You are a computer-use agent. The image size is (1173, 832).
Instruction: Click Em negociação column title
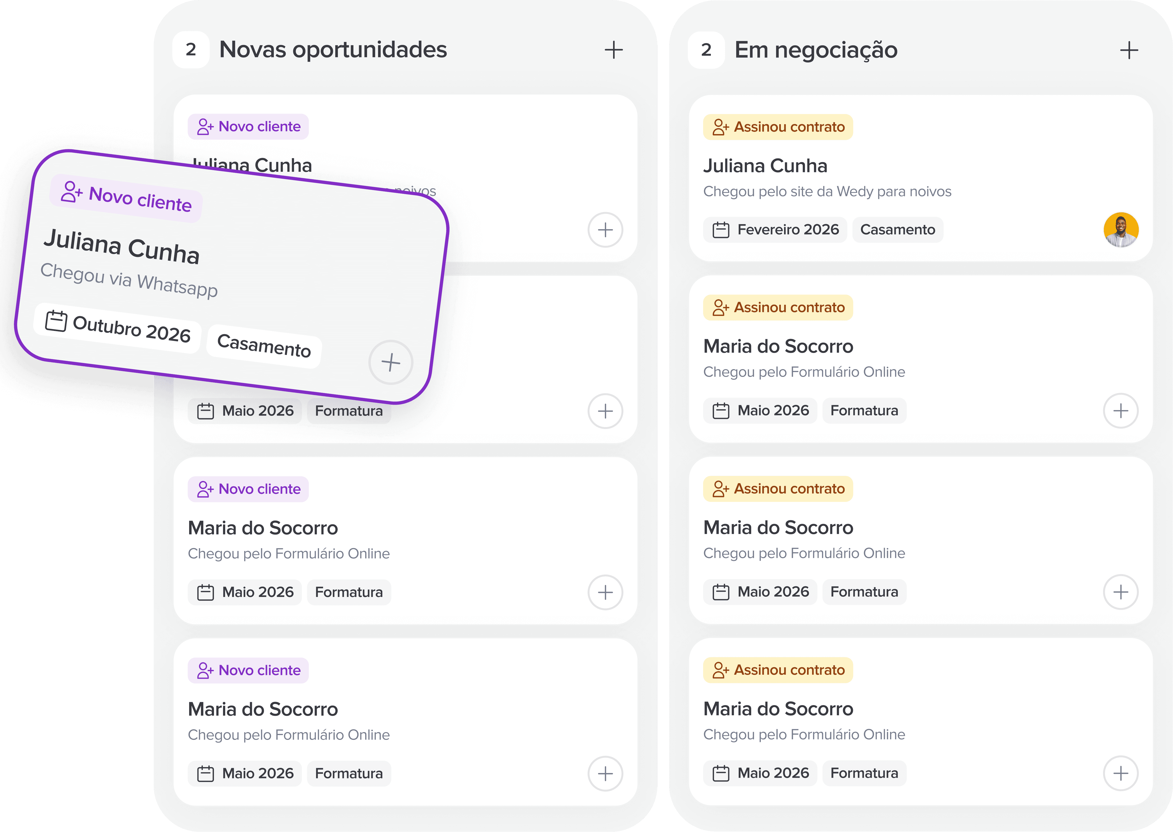click(816, 50)
